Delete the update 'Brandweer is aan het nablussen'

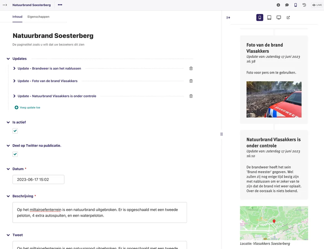point(191,68)
